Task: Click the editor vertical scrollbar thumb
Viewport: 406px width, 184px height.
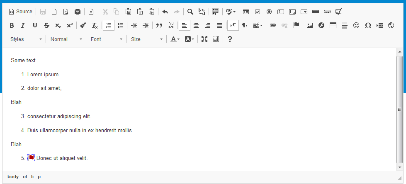Action: [399, 109]
